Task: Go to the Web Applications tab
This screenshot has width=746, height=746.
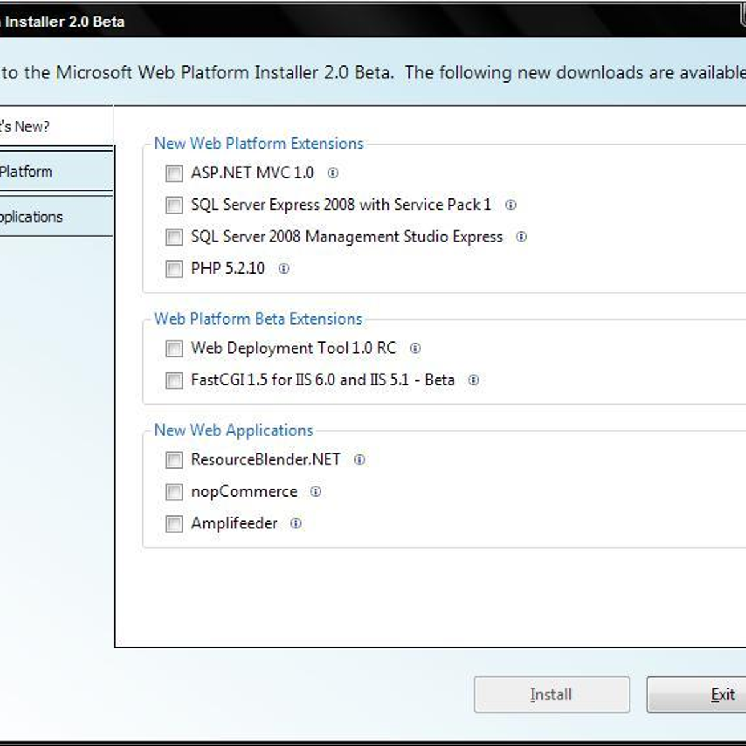Action: 57,217
